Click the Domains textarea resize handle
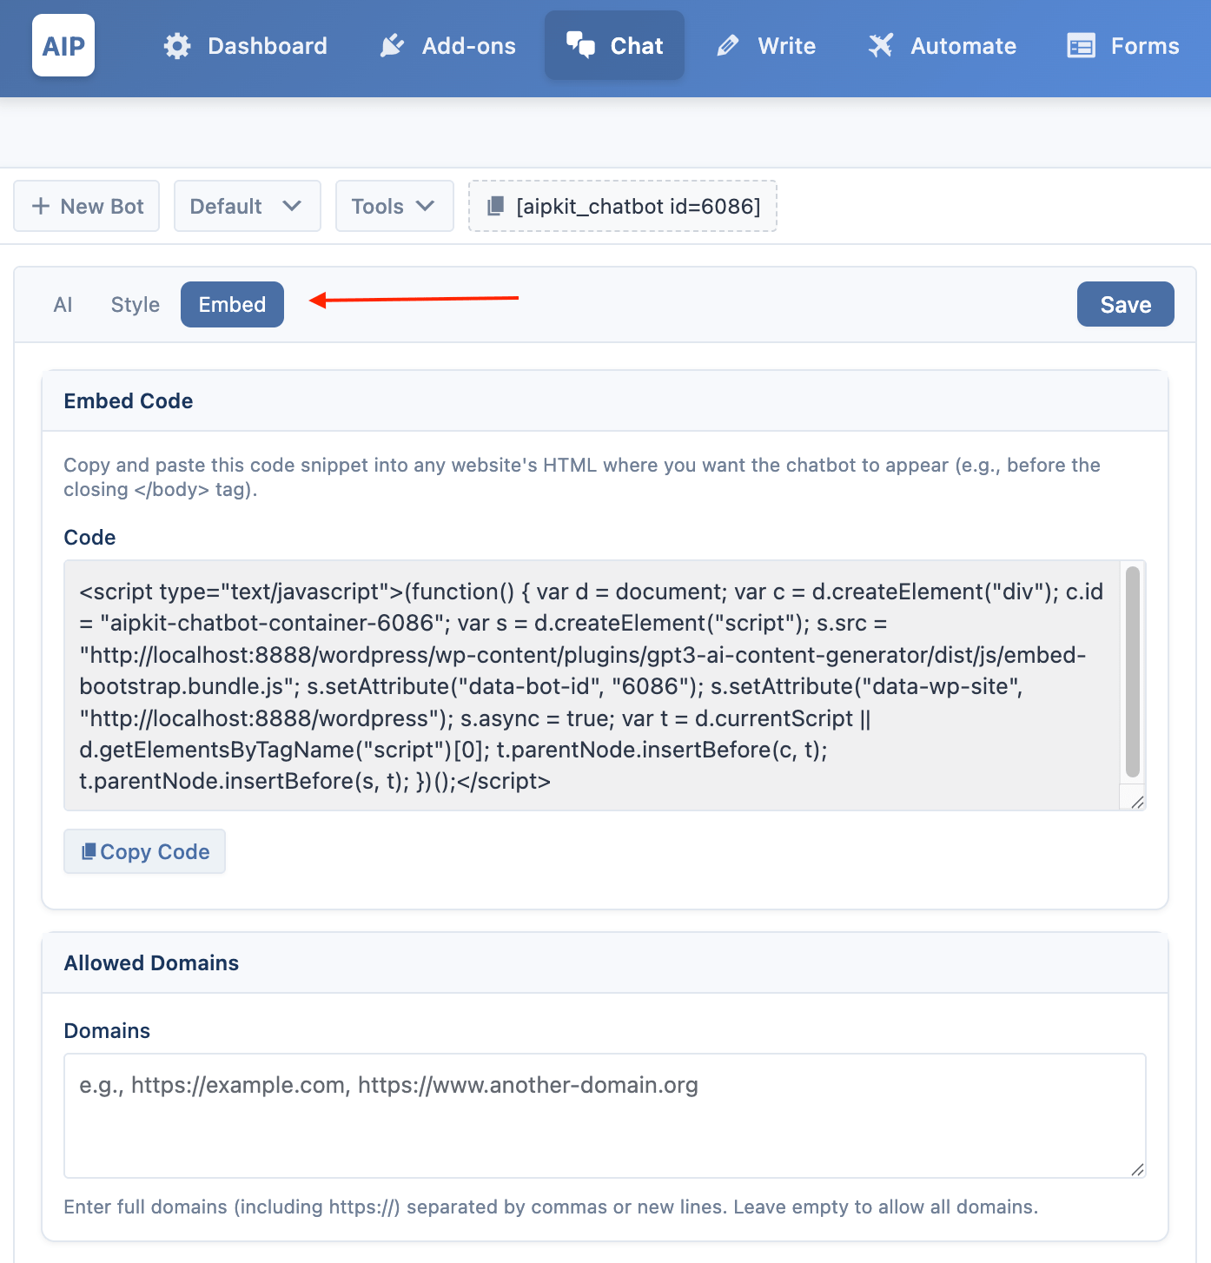Viewport: 1211px width, 1263px height. (x=1137, y=1169)
